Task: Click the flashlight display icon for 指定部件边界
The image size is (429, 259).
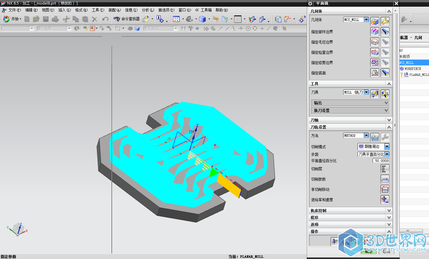Action: click(385, 31)
